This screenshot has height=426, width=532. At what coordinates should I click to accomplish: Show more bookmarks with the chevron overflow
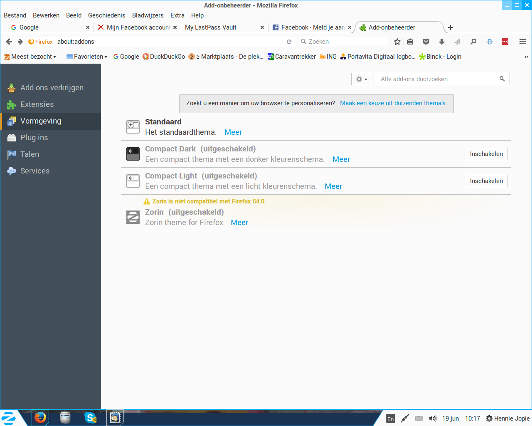coord(526,57)
